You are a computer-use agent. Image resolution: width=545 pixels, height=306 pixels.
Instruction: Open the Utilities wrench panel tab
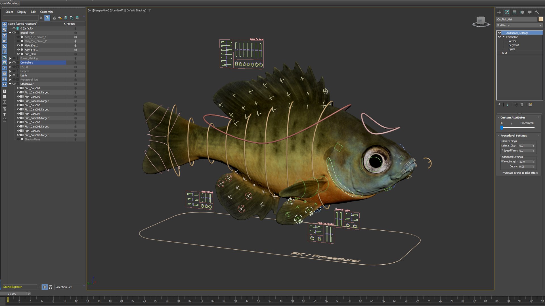(x=537, y=12)
